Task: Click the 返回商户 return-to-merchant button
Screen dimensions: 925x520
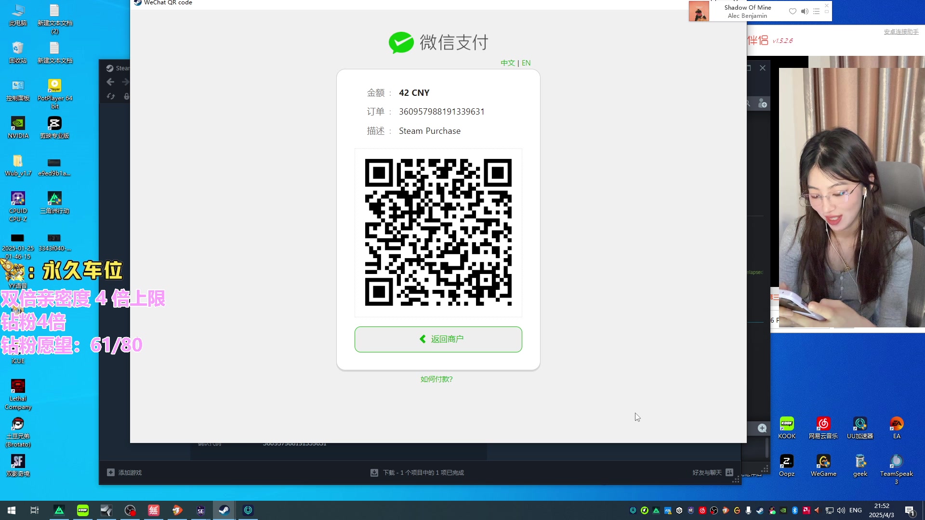Action: [x=438, y=339]
